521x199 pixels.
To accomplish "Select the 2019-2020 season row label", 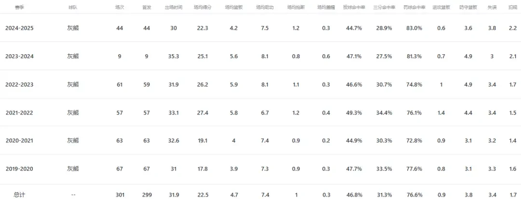I will tap(19, 169).
